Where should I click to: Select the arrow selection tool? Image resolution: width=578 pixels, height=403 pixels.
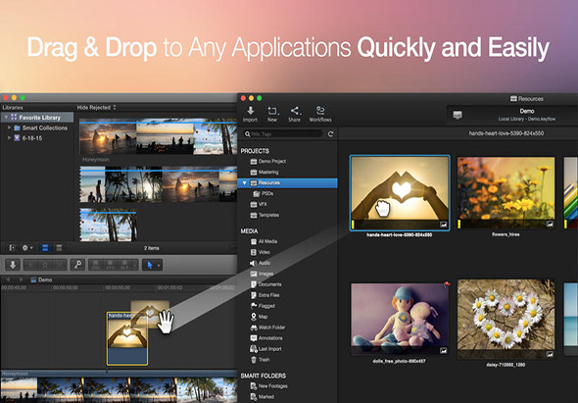(x=150, y=265)
